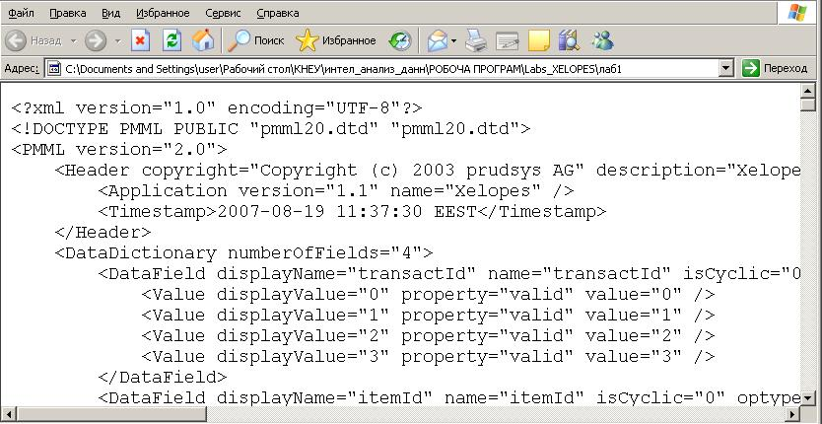Click the yellow Discuss note icon
Screen dimensions: 822x424
[x=539, y=40]
